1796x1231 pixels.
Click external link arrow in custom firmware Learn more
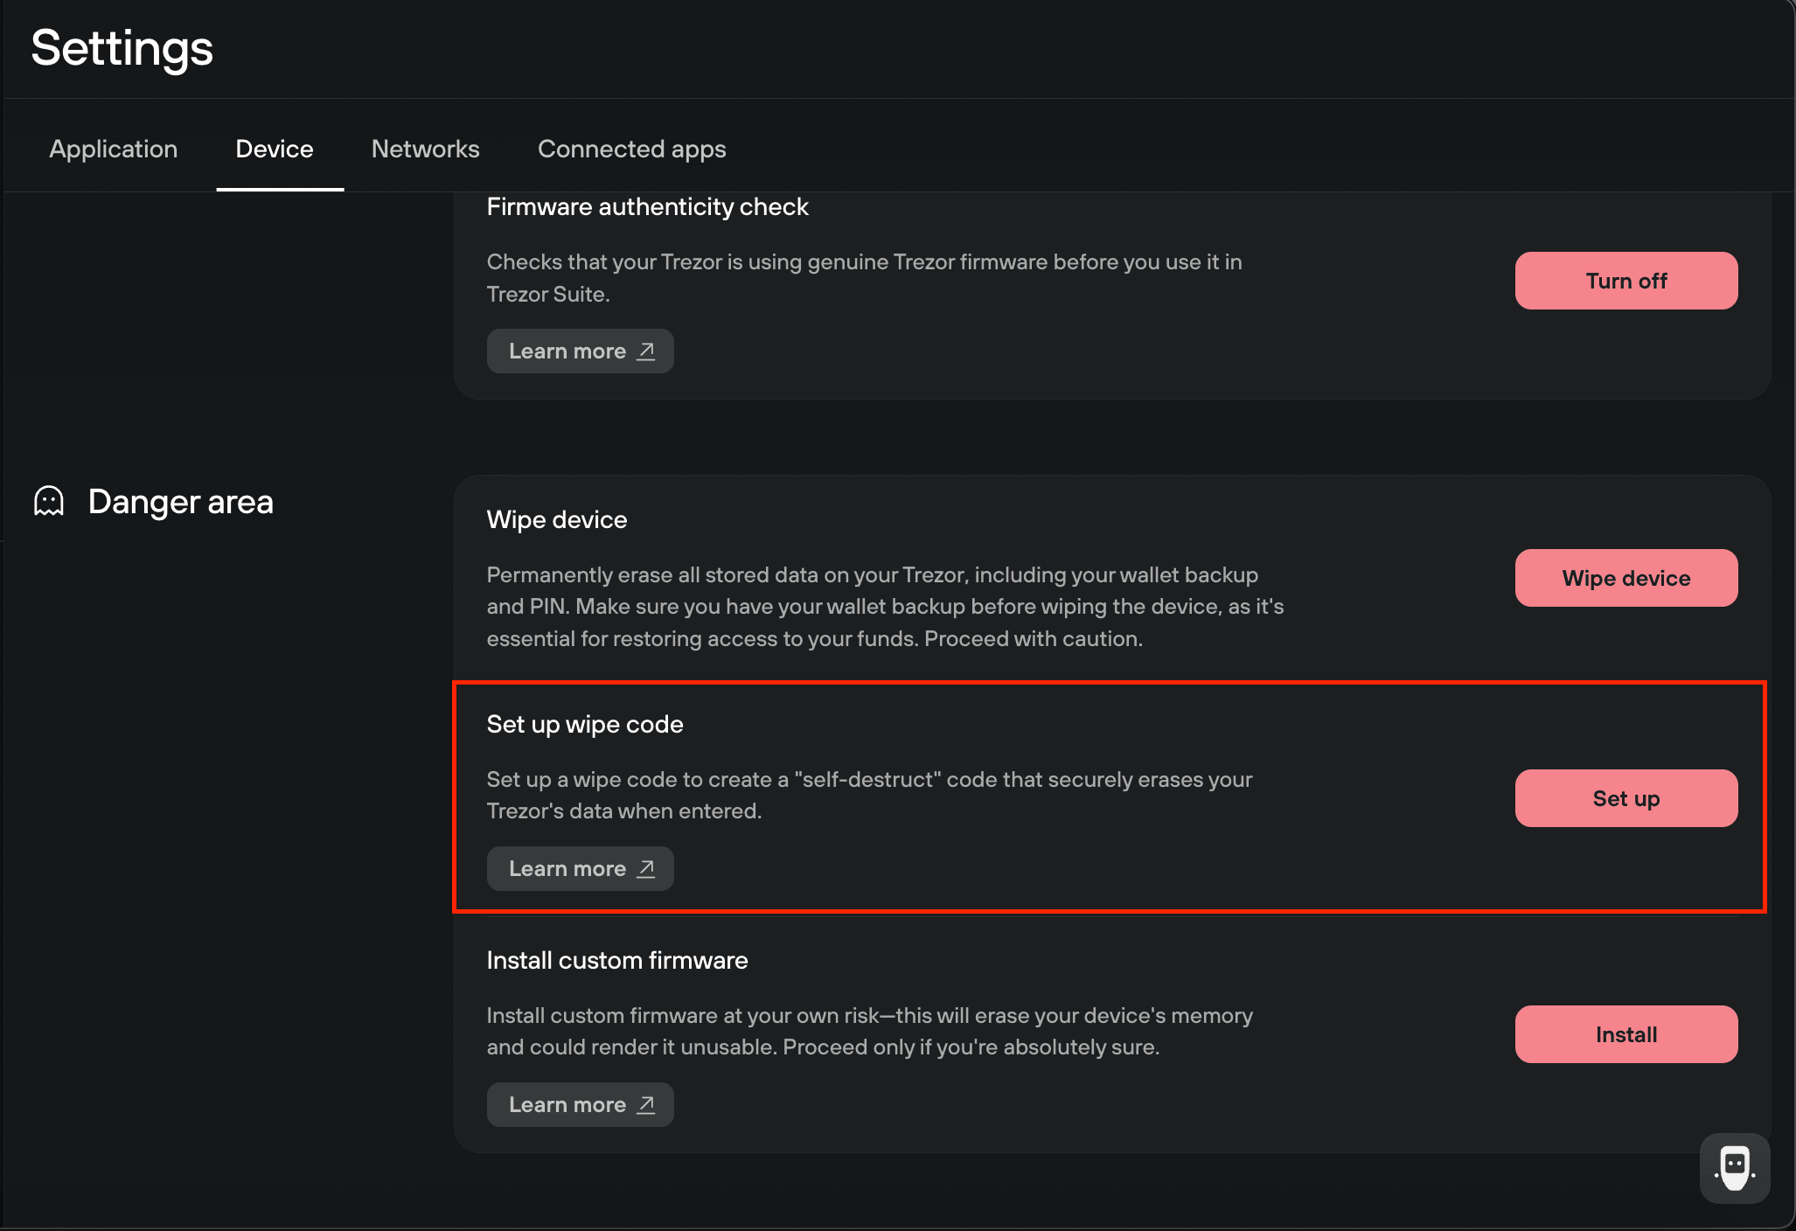[x=646, y=1104]
